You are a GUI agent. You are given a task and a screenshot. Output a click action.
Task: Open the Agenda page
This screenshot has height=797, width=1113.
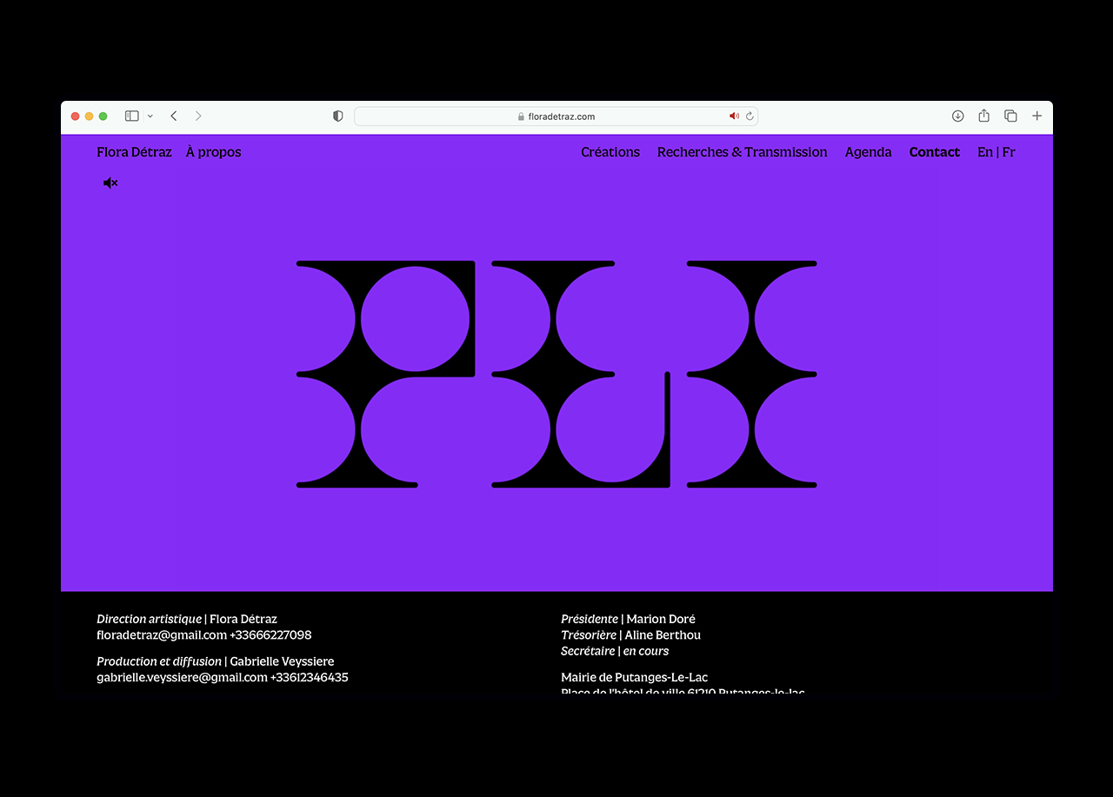click(868, 152)
